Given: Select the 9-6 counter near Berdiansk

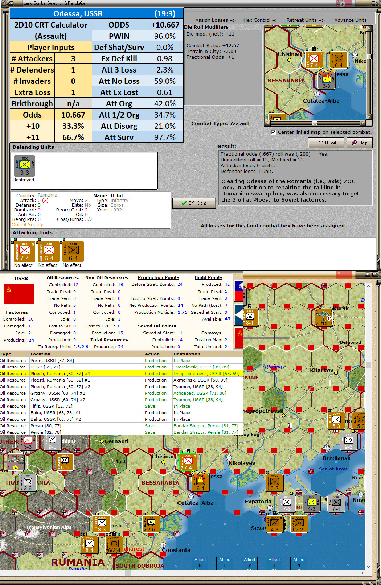Looking at the screenshot, I should click(348, 441).
